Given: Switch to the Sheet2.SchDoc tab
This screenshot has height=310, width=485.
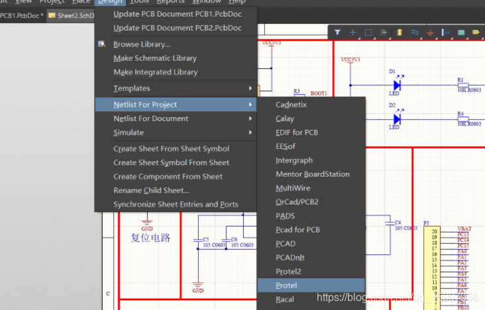Looking at the screenshot, I should pyautogui.click(x=71, y=15).
